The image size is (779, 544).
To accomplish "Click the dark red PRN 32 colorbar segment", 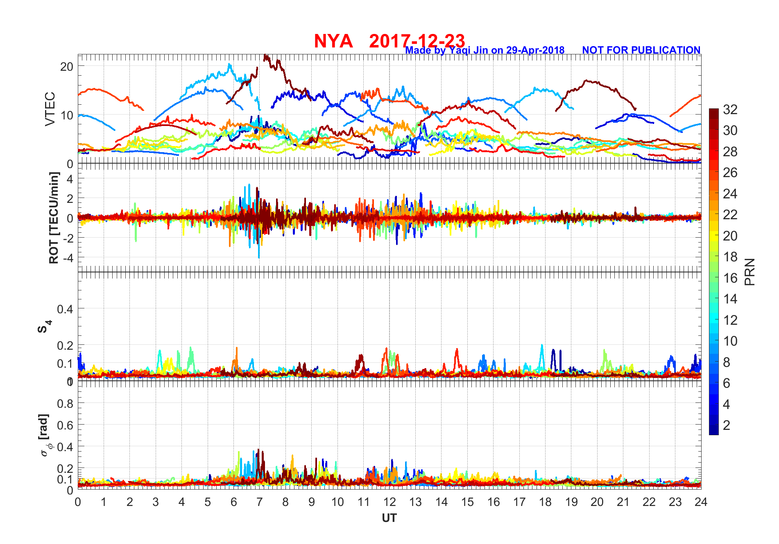I will coord(714,114).
